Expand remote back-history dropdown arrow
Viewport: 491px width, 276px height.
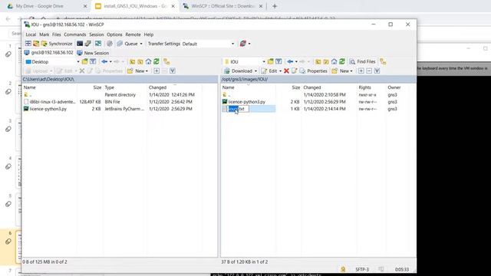pyautogui.click(x=296, y=62)
